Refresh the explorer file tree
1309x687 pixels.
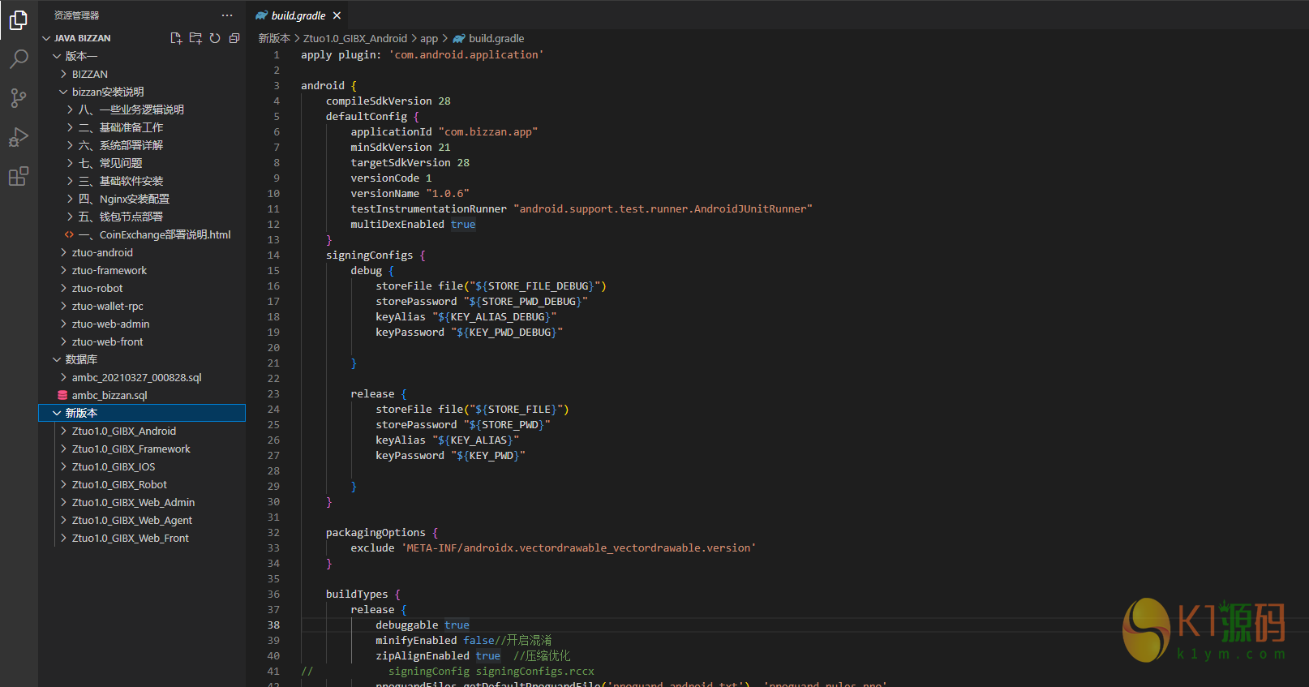click(x=215, y=38)
